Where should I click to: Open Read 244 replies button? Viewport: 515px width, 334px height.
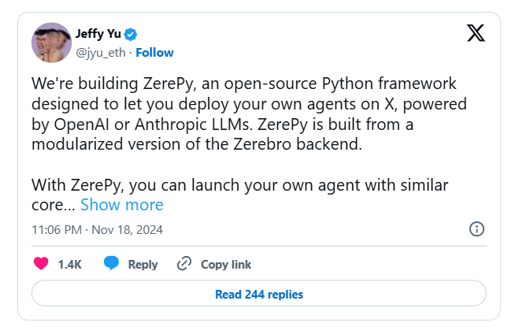point(258,294)
